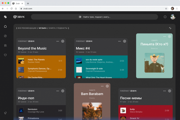Open the three-dot menu on Bam Barabam

click(102, 86)
